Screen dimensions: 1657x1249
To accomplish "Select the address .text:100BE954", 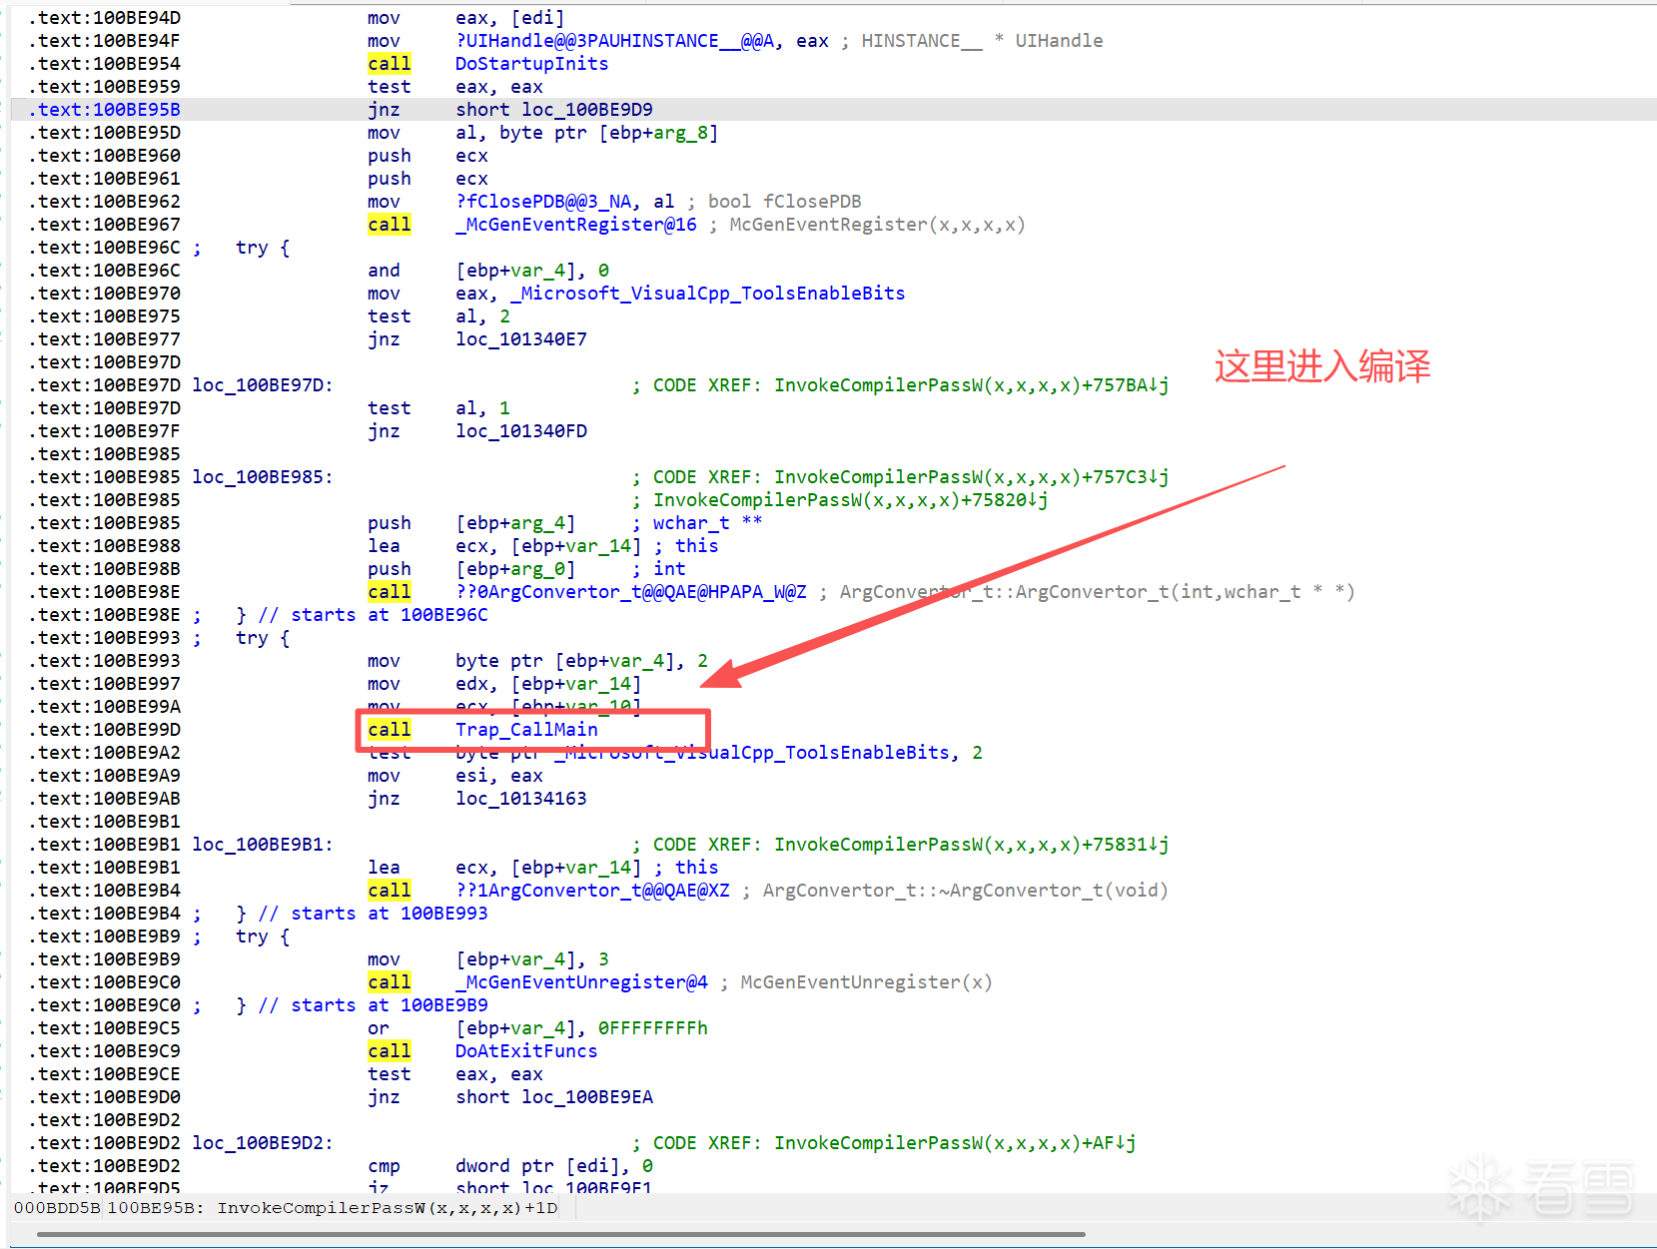I will coord(105,64).
